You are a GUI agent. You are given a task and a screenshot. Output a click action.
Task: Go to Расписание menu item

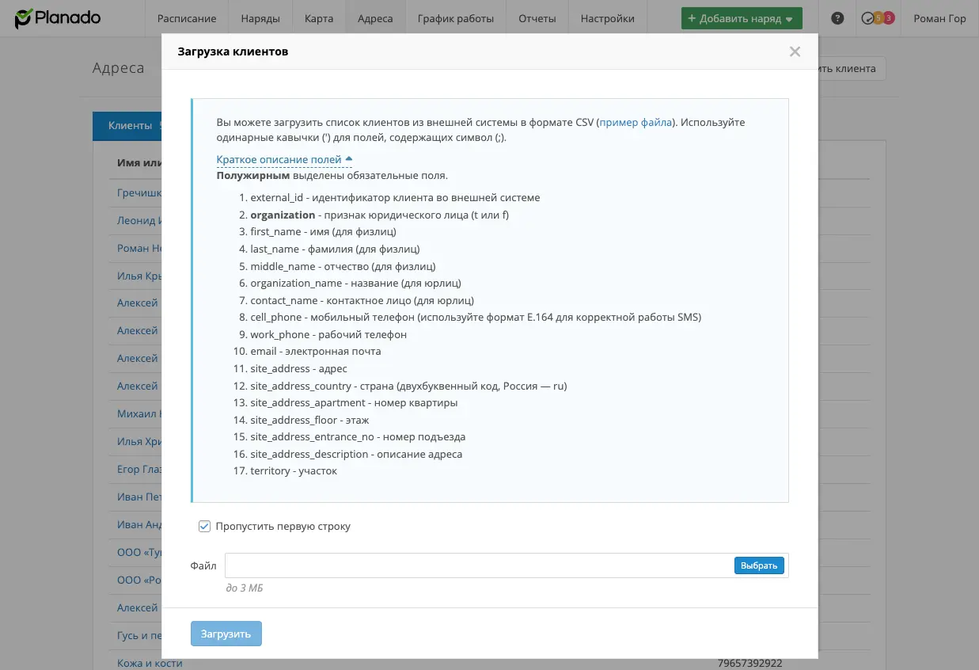click(187, 18)
